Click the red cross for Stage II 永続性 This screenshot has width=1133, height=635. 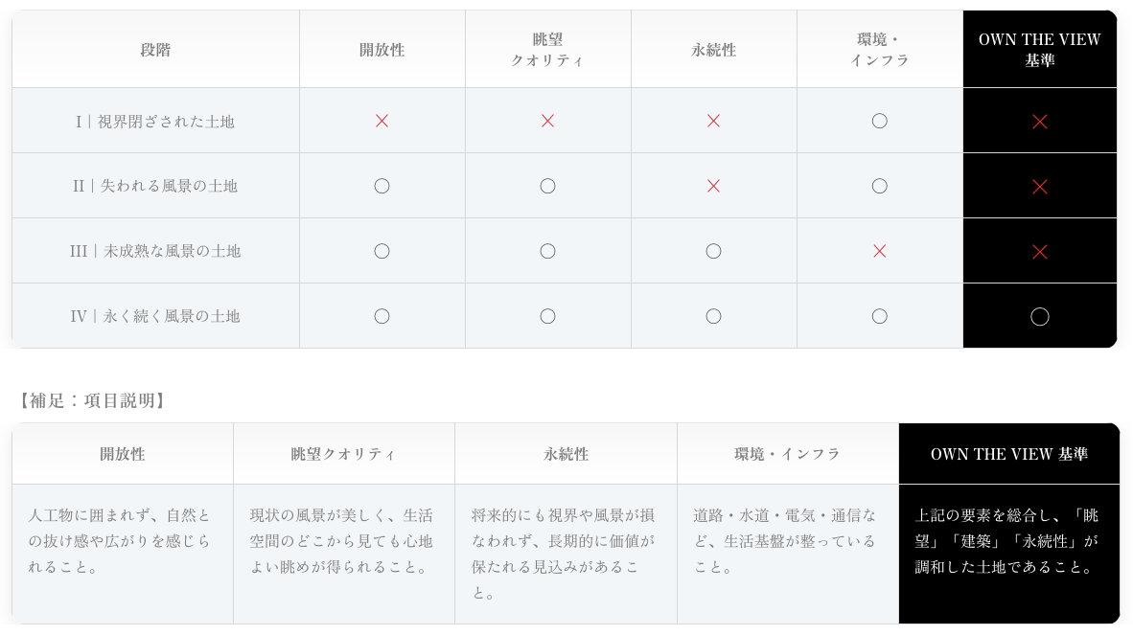tap(713, 186)
